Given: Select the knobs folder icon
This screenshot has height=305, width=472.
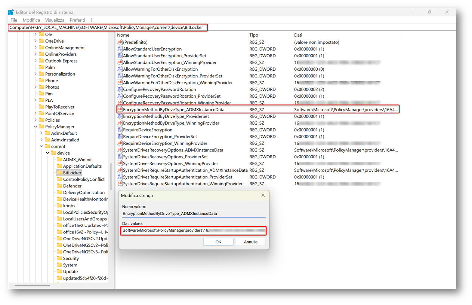Looking at the screenshot, I should (59, 205).
